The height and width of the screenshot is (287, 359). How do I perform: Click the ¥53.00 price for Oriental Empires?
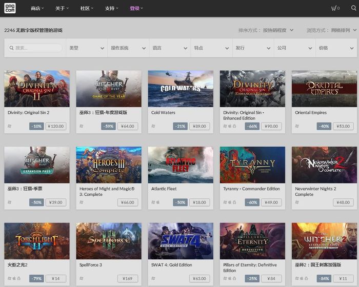343,126
